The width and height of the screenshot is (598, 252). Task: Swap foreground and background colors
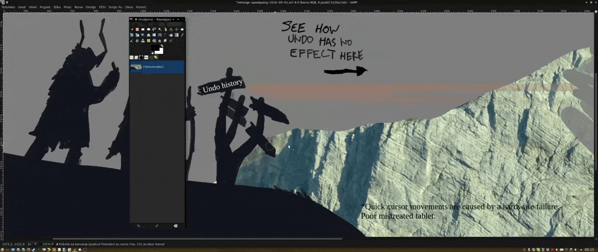point(162,47)
